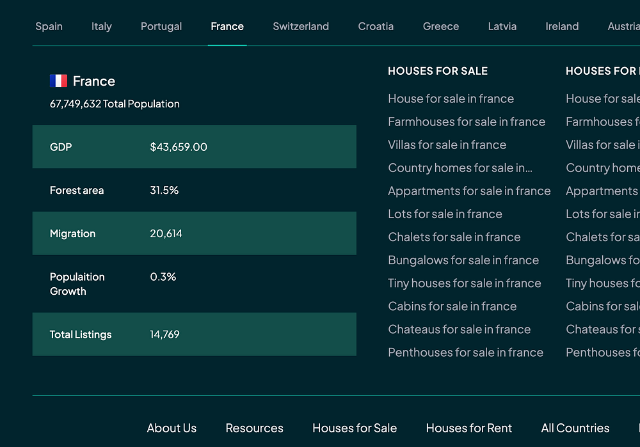Viewport: 640px width, 447px height.
Task: Switch to the Spain tab
Action: click(x=49, y=26)
